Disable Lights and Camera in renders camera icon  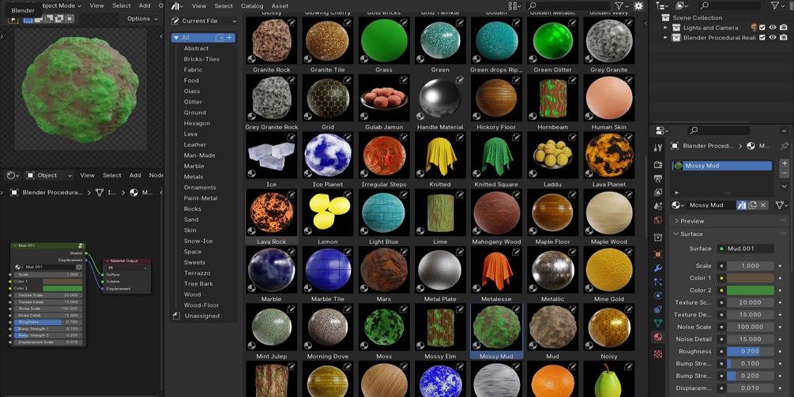pos(784,28)
